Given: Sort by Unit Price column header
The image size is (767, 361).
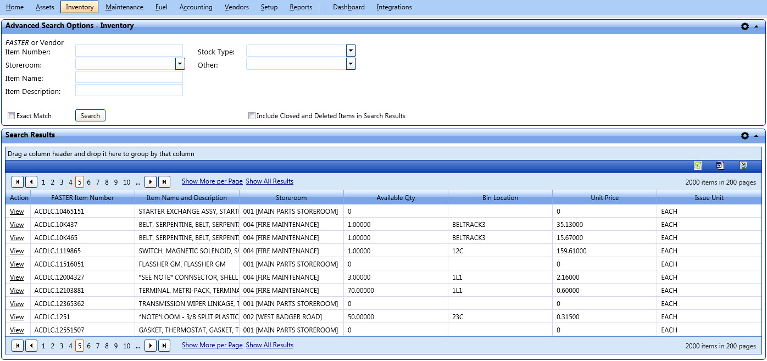Looking at the screenshot, I should (x=604, y=198).
